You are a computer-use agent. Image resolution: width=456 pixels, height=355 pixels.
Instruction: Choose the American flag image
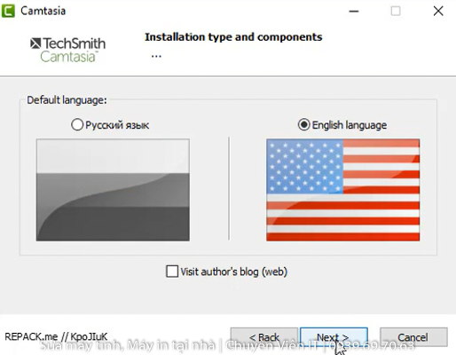[343, 190]
